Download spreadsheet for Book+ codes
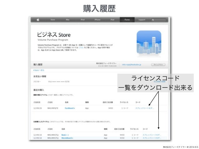The height and width of the screenshot is (149, 199). [x=152, y=135]
